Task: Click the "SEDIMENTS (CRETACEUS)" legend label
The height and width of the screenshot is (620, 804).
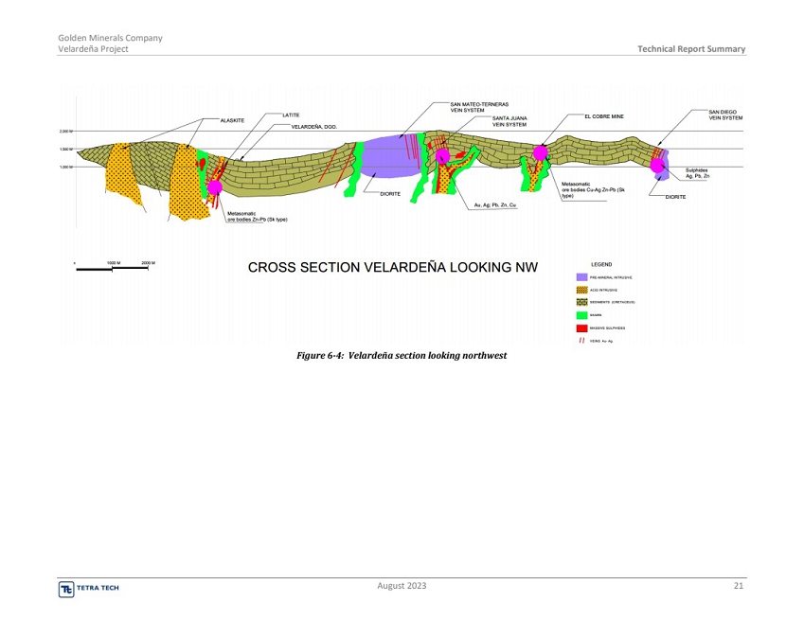Action: (x=612, y=302)
